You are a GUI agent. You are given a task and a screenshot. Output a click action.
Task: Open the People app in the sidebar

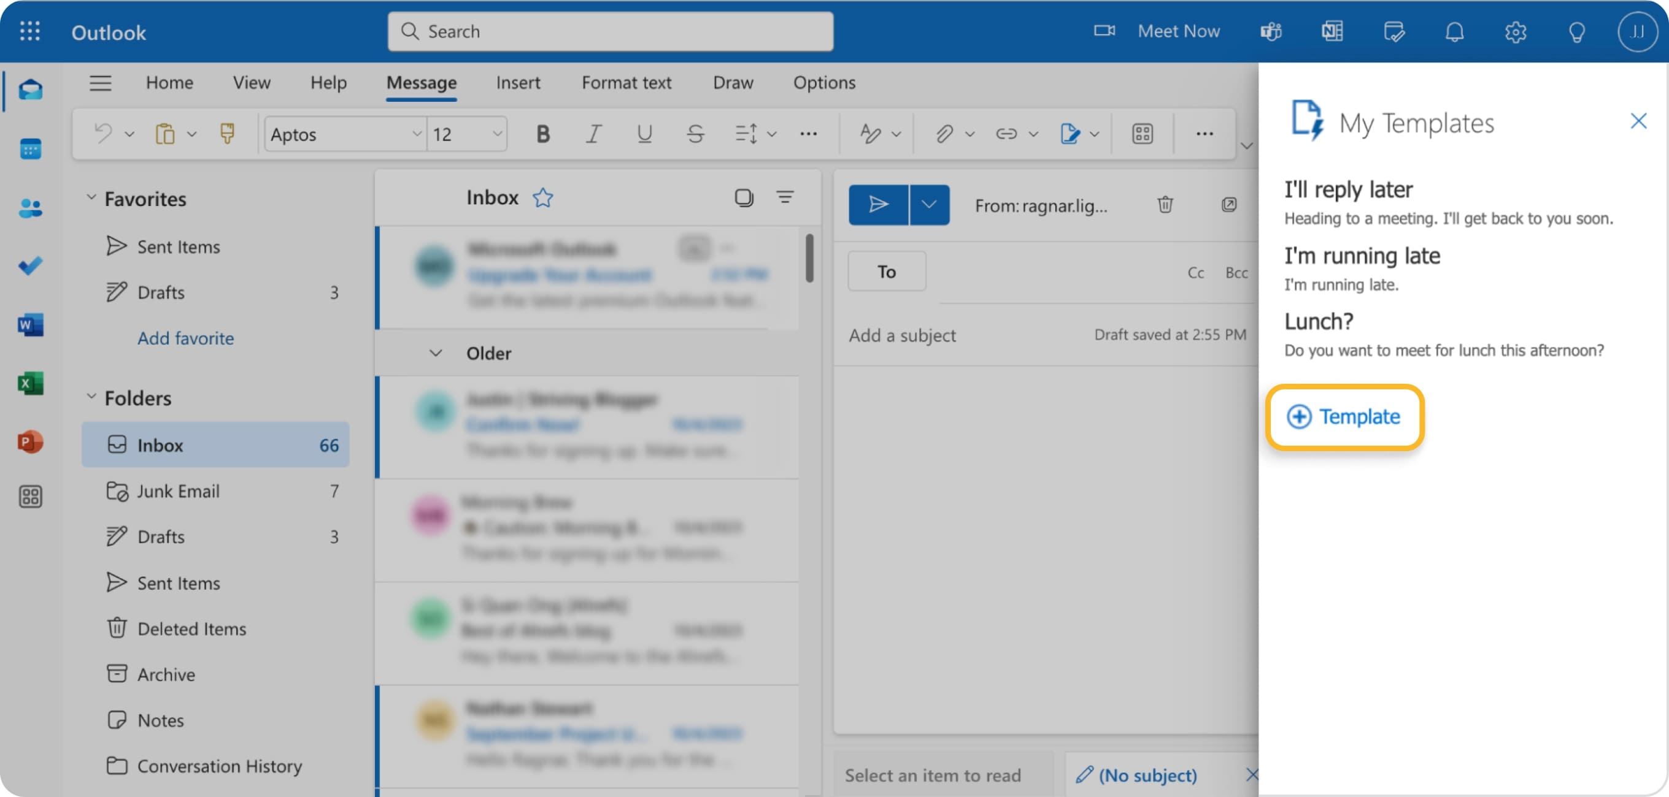[x=30, y=207]
